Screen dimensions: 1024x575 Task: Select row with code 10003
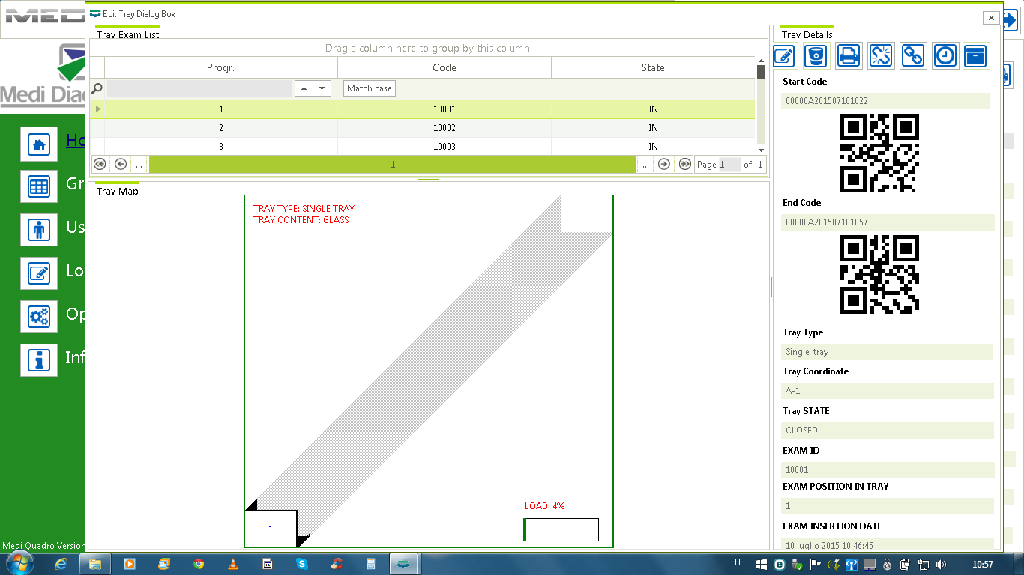[x=423, y=146]
